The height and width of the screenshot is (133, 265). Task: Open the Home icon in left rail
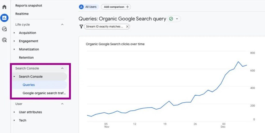click(4, 7)
